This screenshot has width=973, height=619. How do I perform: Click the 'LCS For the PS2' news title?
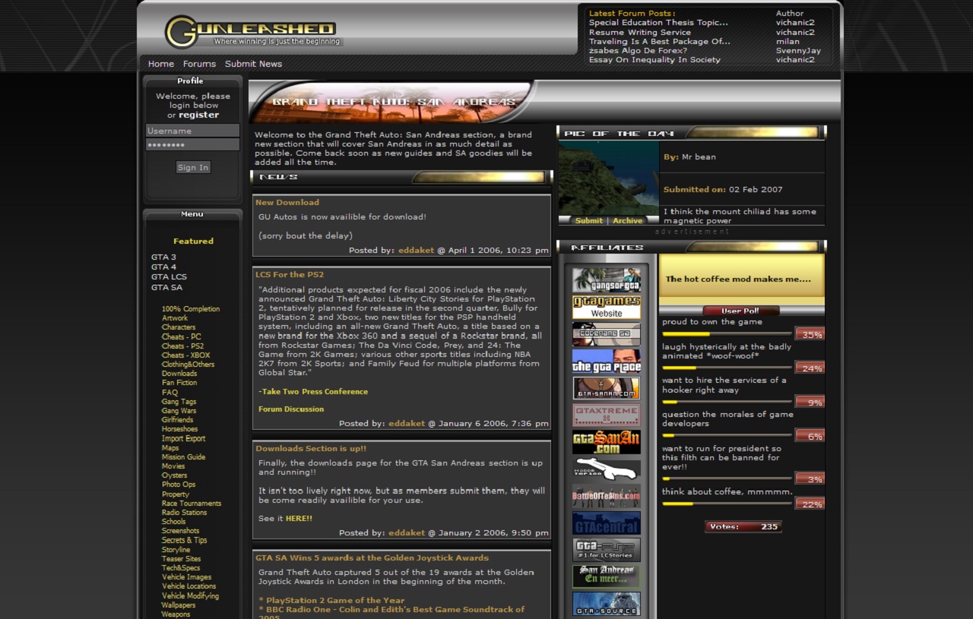click(x=290, y=275)
